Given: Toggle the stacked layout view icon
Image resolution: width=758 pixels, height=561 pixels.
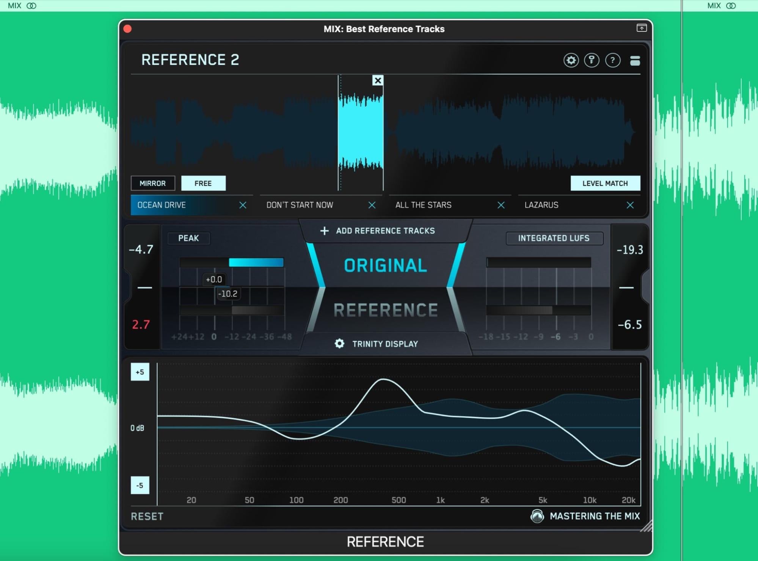Looking at the screenshot, I should (635, 61).
